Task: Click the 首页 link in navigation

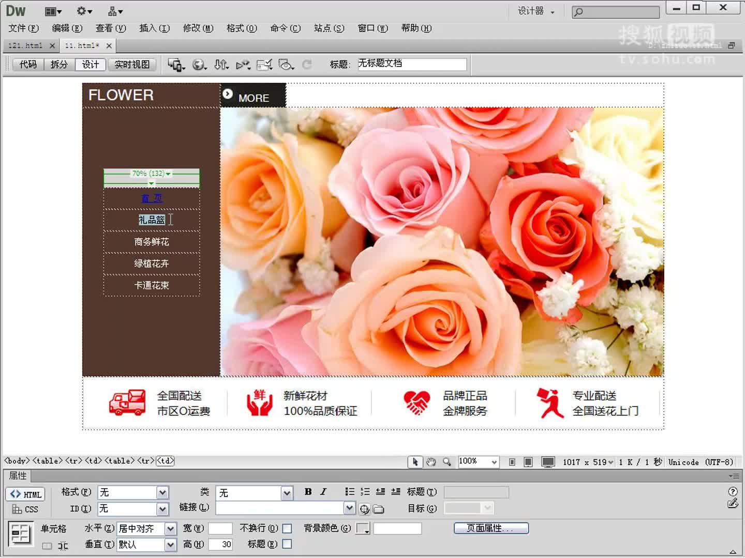Action: pyautogui.click(x=152, y=198)
